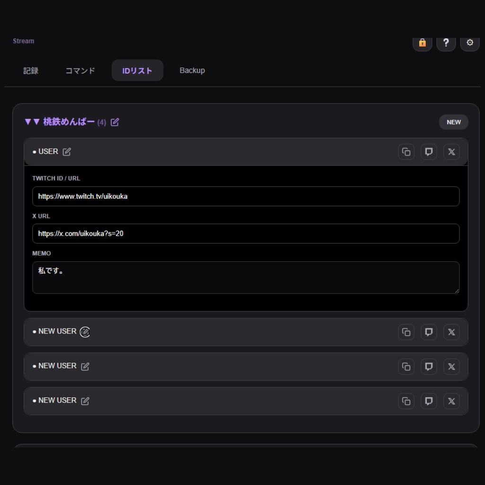Duplicate the USER entry via copy icon

click(406, 152)
